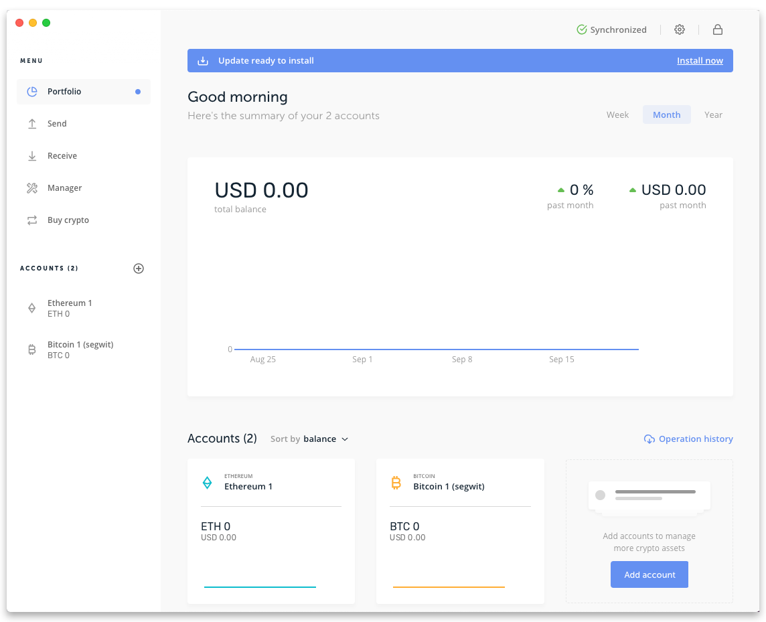Screen dimensions: 766x622
Task: Open Send from the sidebar menu
Action: pos(58,123)
